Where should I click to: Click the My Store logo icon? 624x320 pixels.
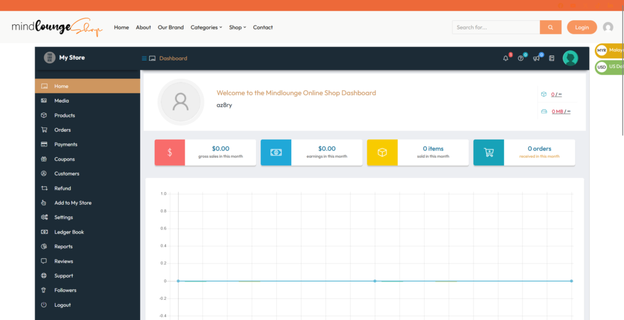(x=49, y=58)
